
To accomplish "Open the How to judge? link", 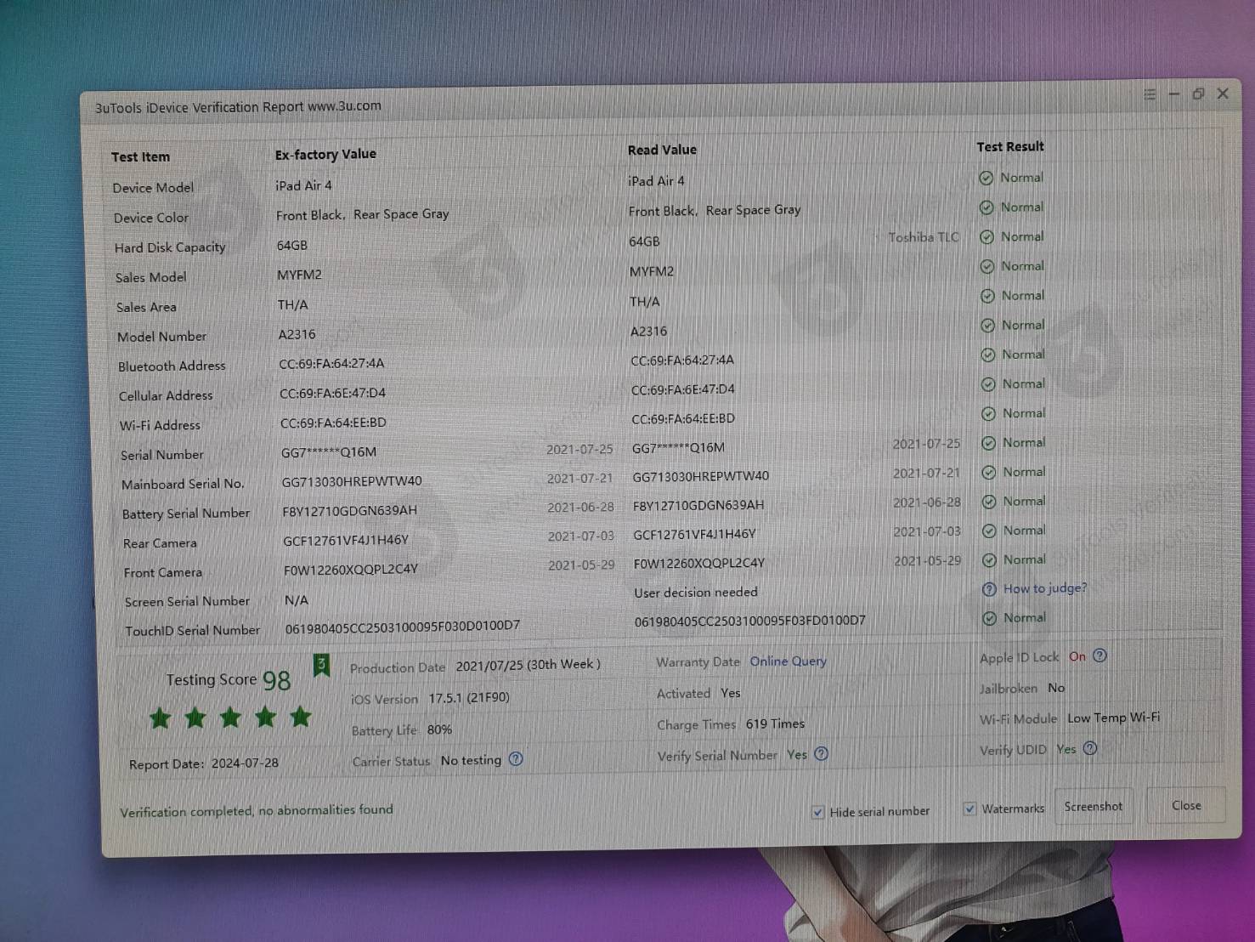I will pos(1045,588).
